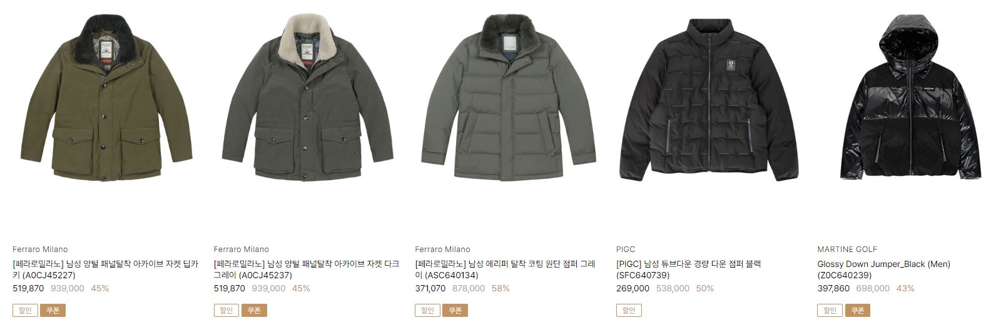
Task: Select the PIGC brand label
Action: click(626, 249)
